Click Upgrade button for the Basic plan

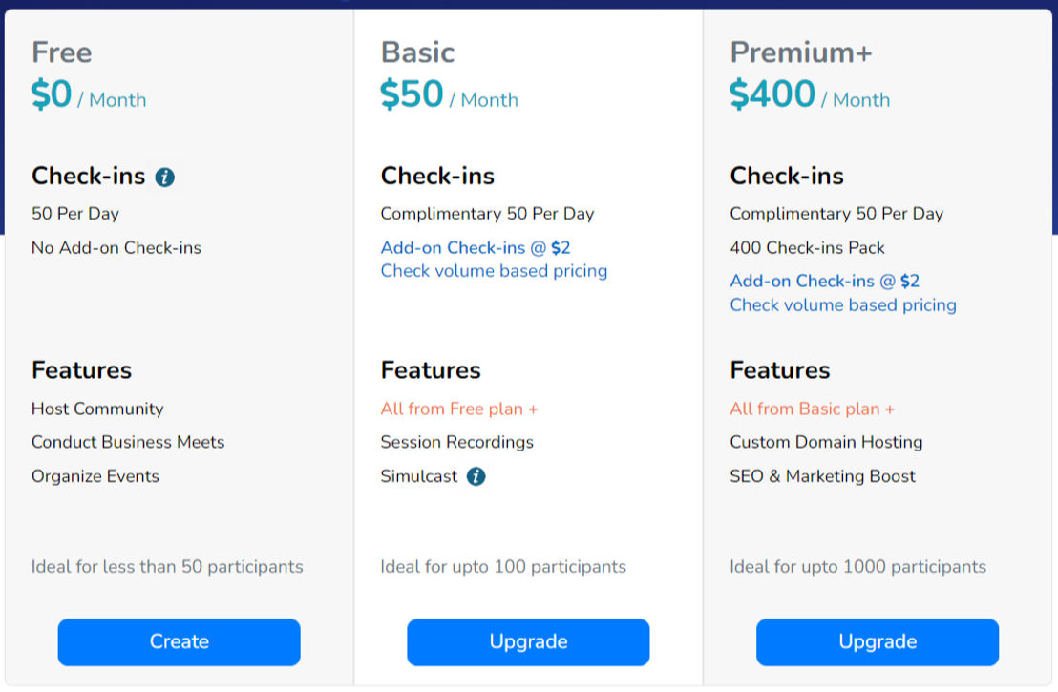click(528, 642)
